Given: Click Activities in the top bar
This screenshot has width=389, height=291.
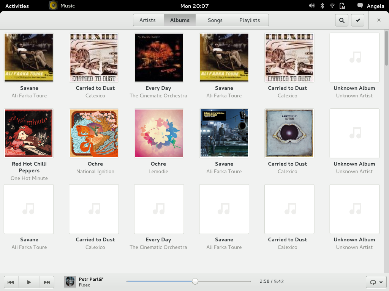Looking at the screenshot, I should [x=17, y=6].
